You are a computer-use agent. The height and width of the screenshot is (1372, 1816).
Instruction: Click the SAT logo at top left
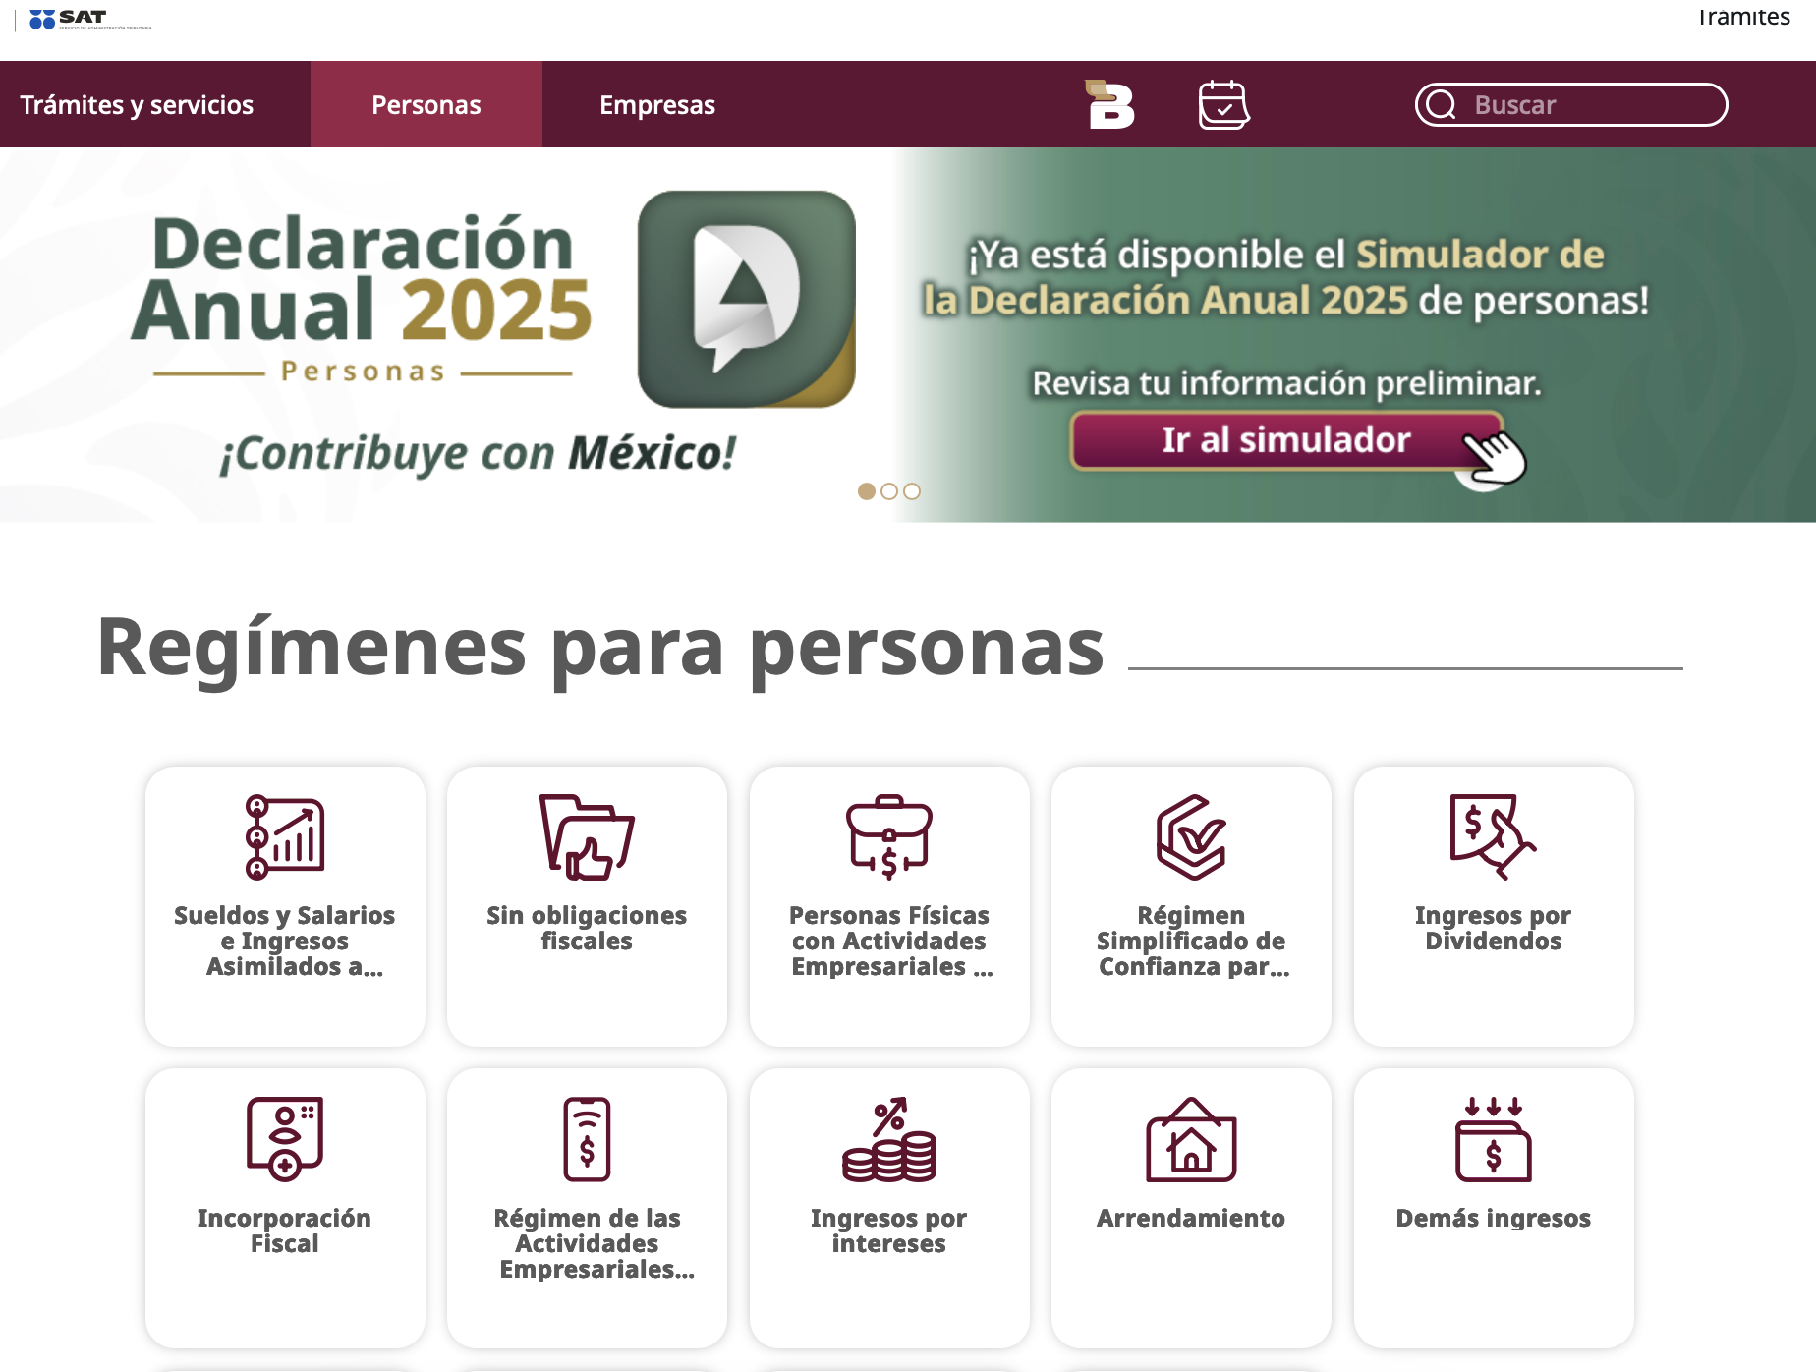[x=90, y=19]
